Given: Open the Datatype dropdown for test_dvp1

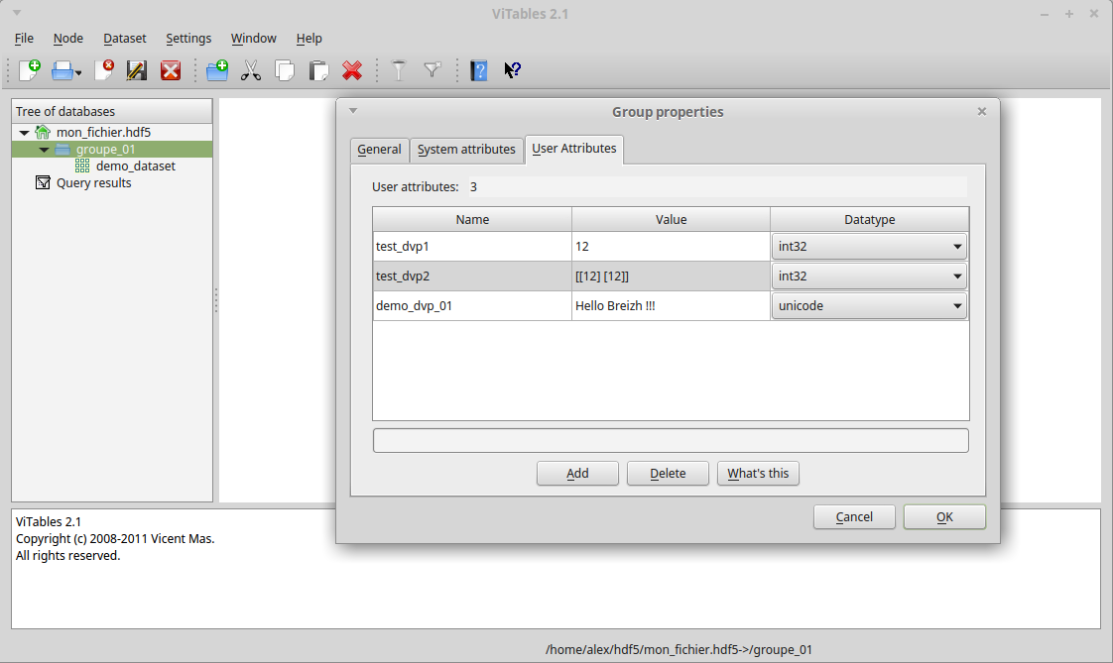Looking at the screenshot, I should coord(869,247).
